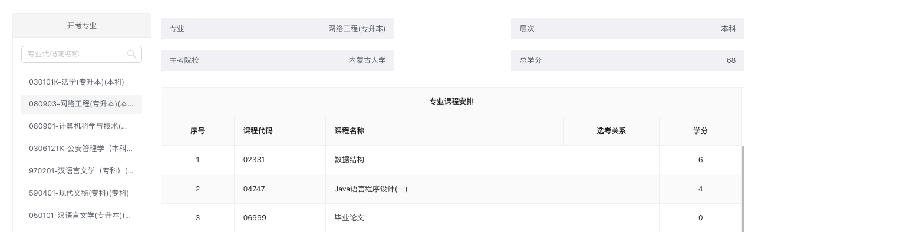Image resolution: width=900 pixels, height=232 pixels.
Task: Select 050101-汉语言文学(专升本) list item
Action: point(81,216)
